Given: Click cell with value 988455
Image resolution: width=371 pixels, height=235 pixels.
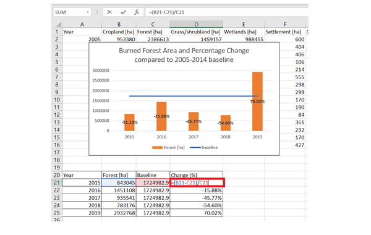Looking at the screenshot, I should pyautogui.click(x=244, y=39).
